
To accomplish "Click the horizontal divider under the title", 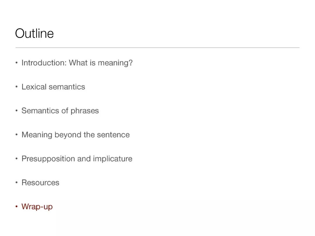I will 157,47.
